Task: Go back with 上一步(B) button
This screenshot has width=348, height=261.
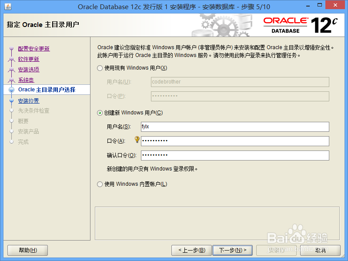Action: (192, 251)
